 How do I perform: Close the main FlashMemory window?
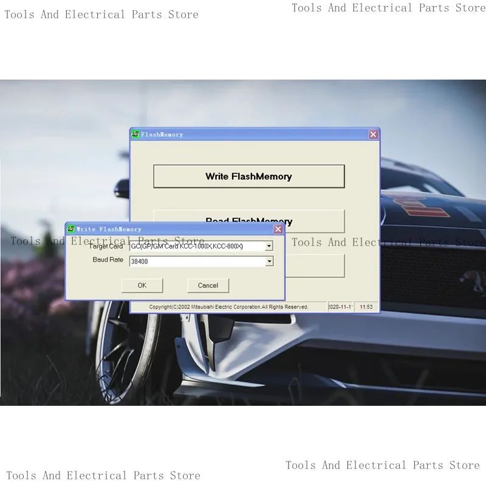373,134
